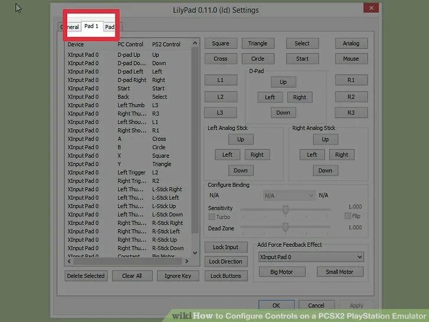The height and width of the screenshot is (322, 429).
Task: Click Left Analog Stick Down button
Action: click(x=241, y=170)
